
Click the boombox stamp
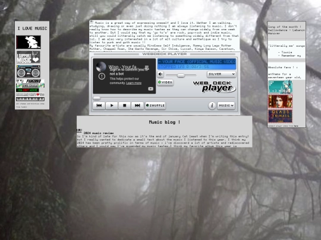pyautogui.click(x=29, y=72)
